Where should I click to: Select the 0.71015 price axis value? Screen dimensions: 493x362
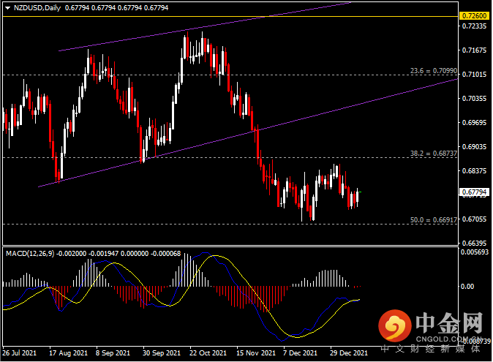pyautogui.click(x=475, y=75)
